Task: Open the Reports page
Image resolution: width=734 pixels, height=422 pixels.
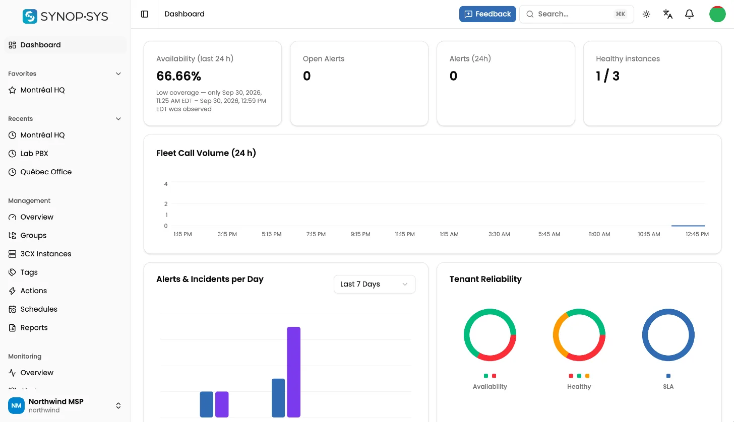Action: (x=66, y=328)
